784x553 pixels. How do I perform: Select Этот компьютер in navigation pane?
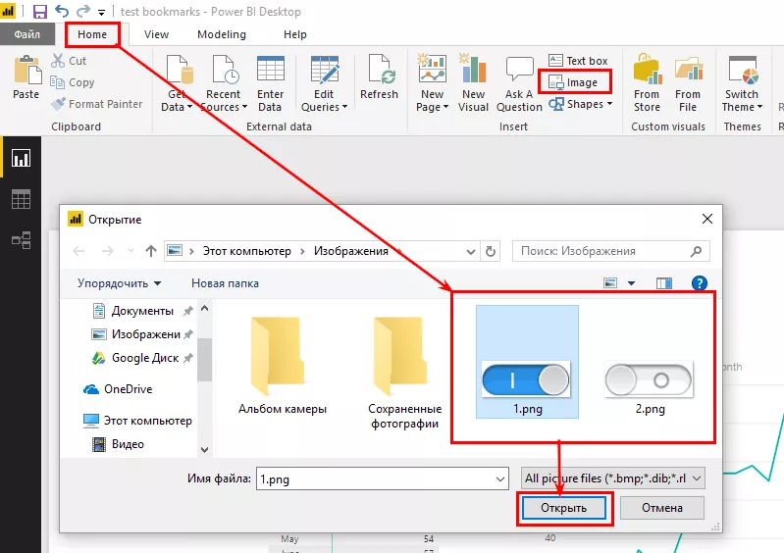[137, 421]
